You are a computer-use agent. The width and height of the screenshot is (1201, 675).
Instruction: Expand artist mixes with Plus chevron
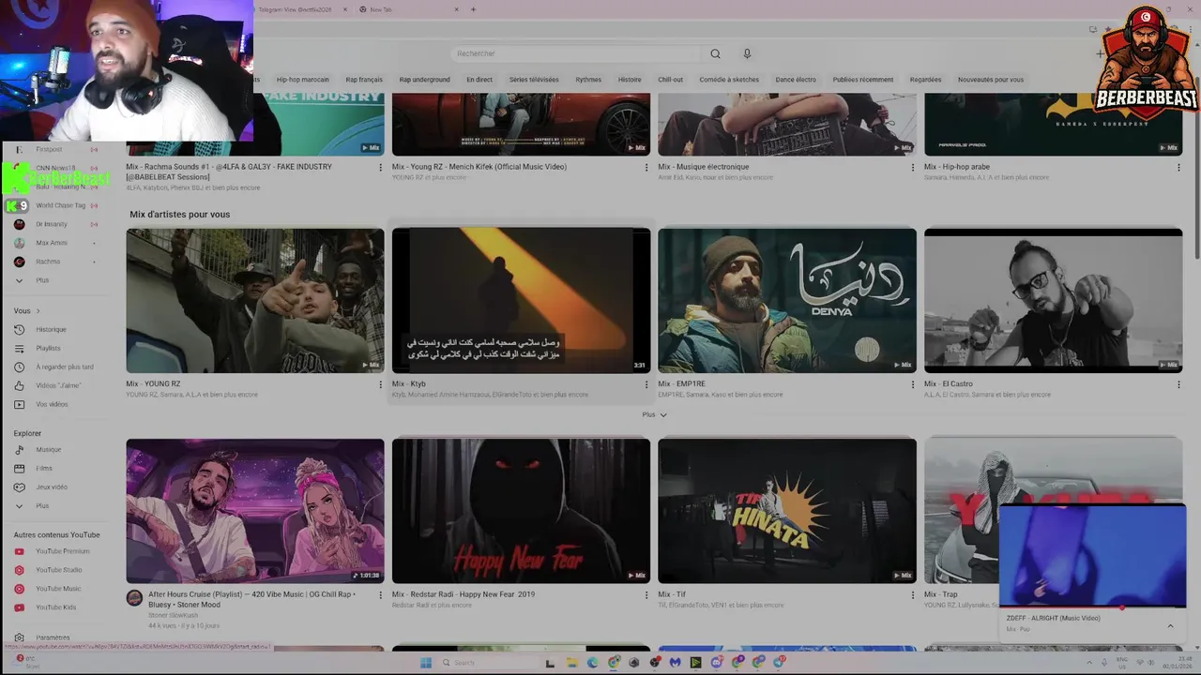pyautogui.click(x=655, y=414)
